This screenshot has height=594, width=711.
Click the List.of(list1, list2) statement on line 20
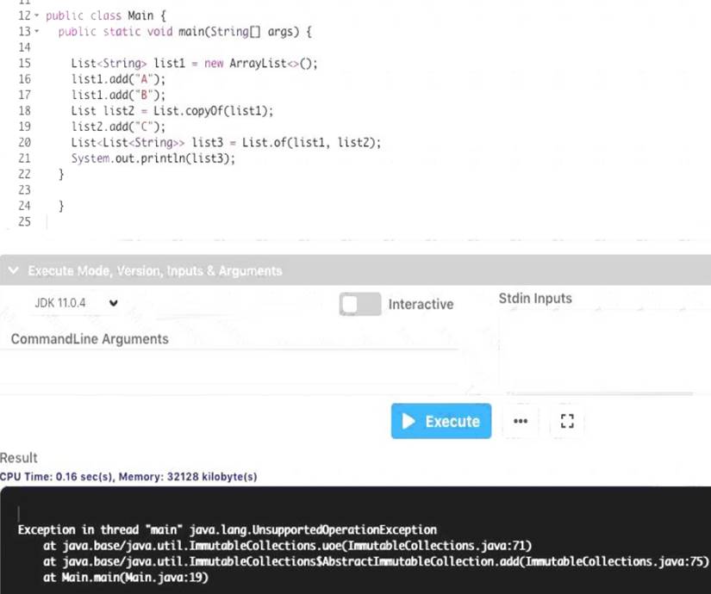226,142
